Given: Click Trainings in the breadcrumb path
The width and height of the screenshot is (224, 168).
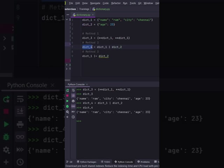Looking at the screenshot, I should tap(84, 9).
